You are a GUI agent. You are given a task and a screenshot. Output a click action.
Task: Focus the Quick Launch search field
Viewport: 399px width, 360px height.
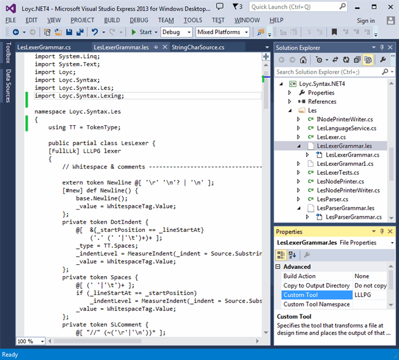pyautogui.click(x=298, y=7)
